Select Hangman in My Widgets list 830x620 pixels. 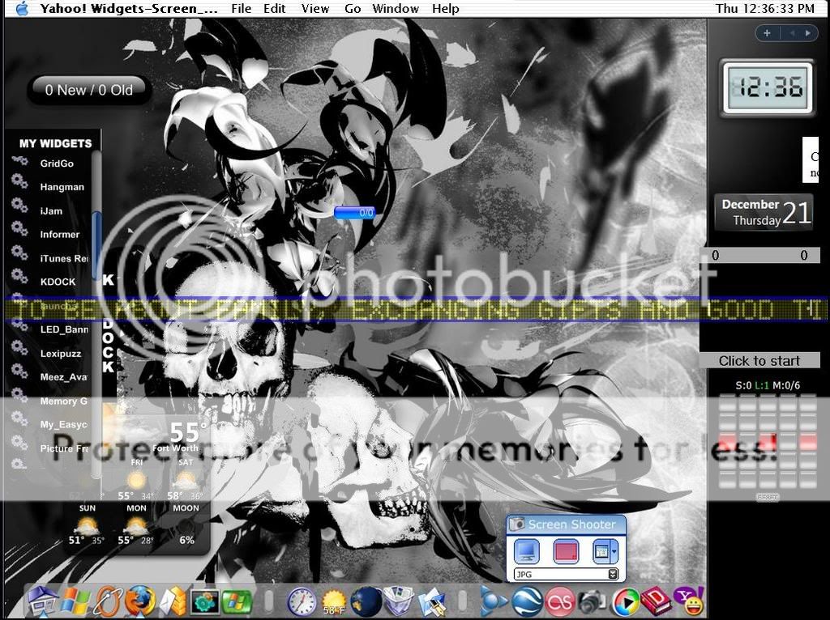click(62, 187)
